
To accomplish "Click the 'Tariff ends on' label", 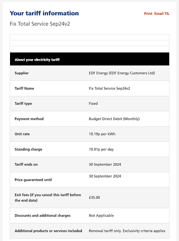I will (26, 164).
